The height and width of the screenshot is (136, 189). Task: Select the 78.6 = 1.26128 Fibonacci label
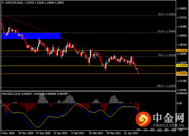point(166,55)
